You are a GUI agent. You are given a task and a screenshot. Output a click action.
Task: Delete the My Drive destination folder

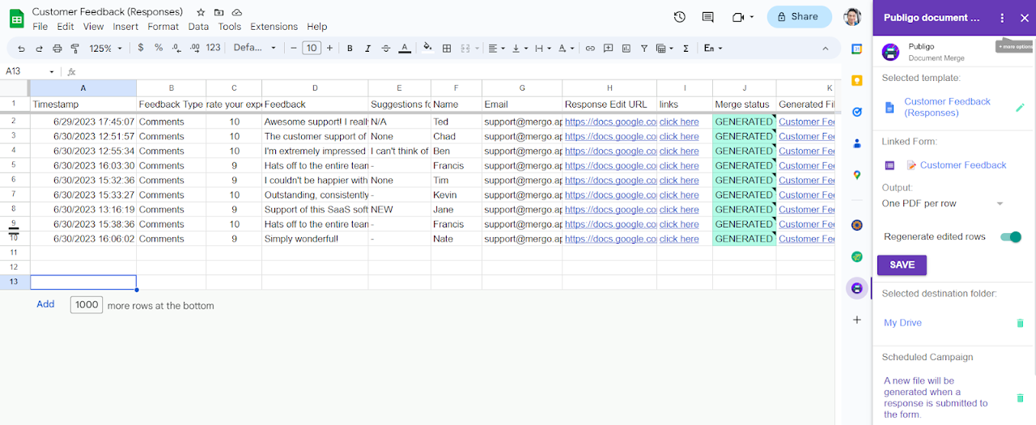[x=1020, y=323]
